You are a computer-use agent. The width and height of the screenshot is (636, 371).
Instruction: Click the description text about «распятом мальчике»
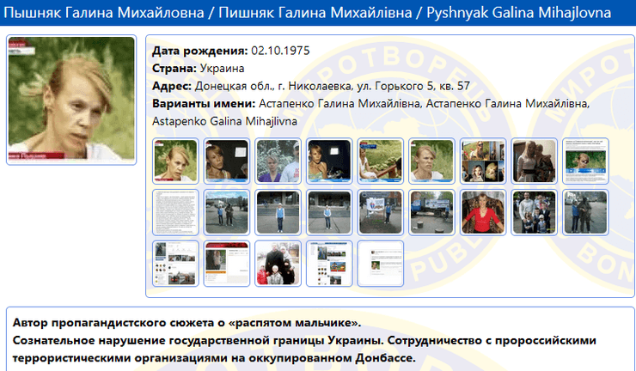pos(187,323)
